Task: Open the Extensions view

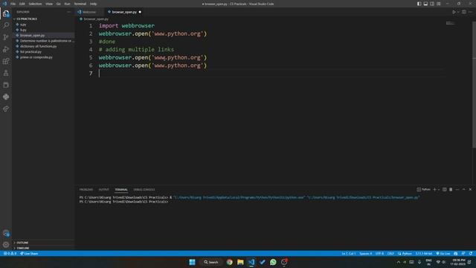Action: [x=6, y=61]
